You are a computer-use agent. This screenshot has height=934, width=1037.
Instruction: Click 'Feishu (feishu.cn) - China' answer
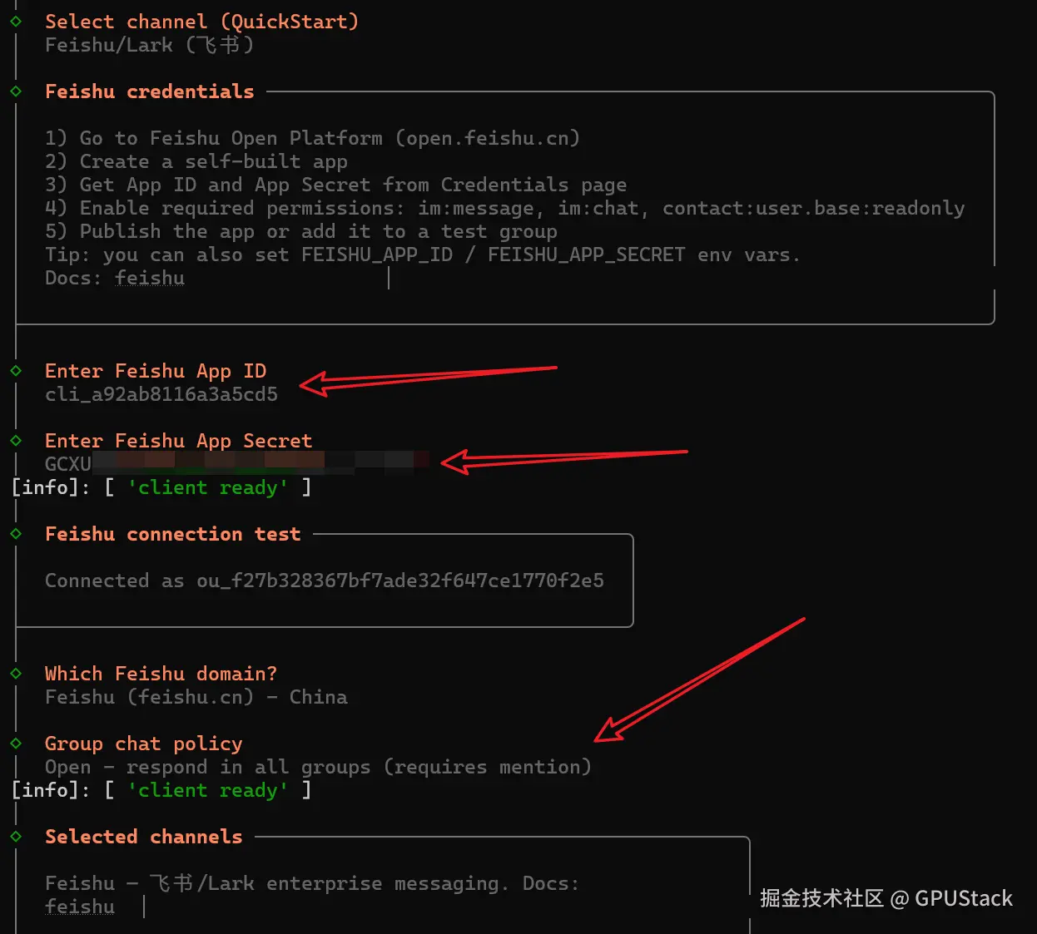coord(196,697)
